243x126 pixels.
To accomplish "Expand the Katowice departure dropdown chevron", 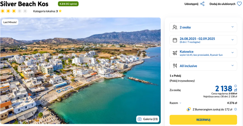I will pyautogui.click(x=232, y=53).
